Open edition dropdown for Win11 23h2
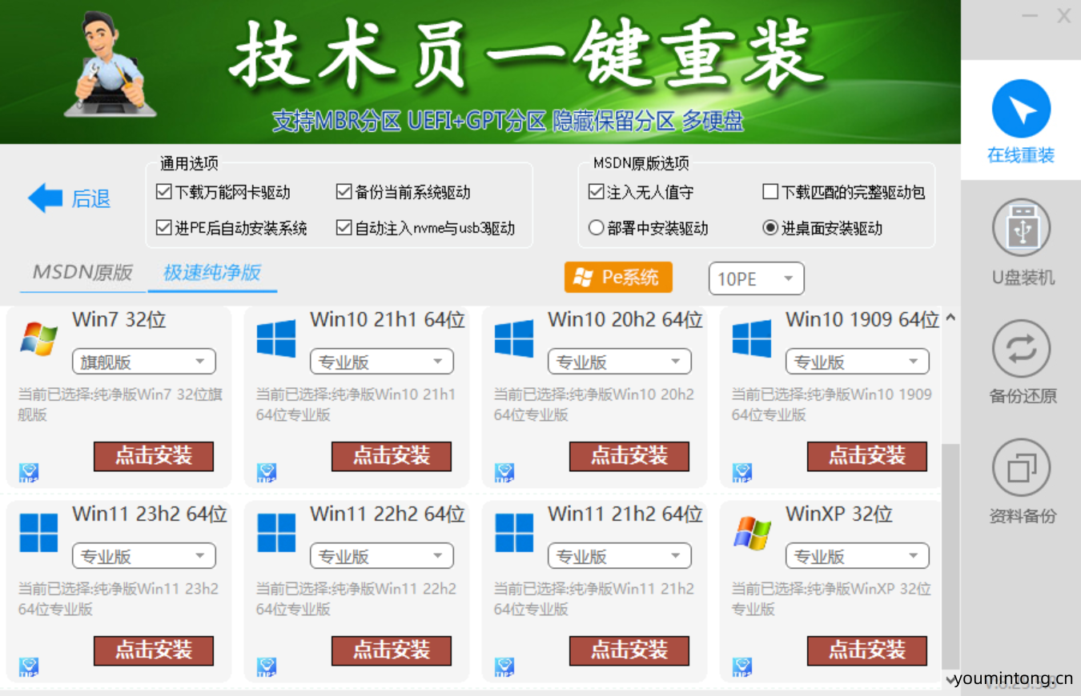The height and width of the screenshot is (696, 1081). 144,556
